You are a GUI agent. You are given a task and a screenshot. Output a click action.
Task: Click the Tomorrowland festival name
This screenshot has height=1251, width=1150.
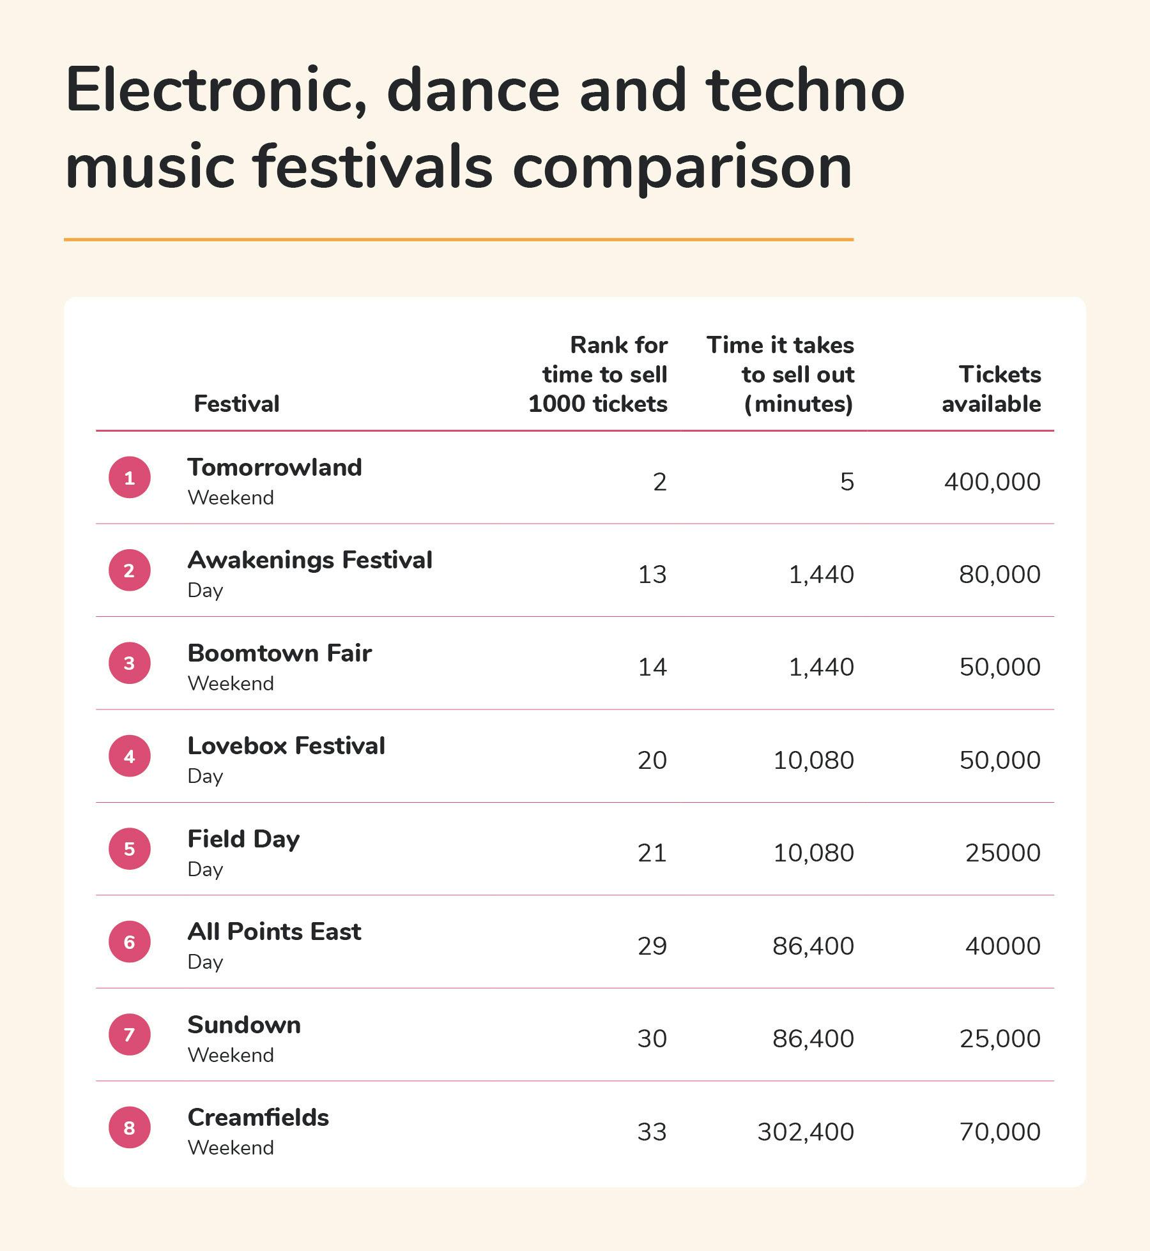tap(275, 467)
